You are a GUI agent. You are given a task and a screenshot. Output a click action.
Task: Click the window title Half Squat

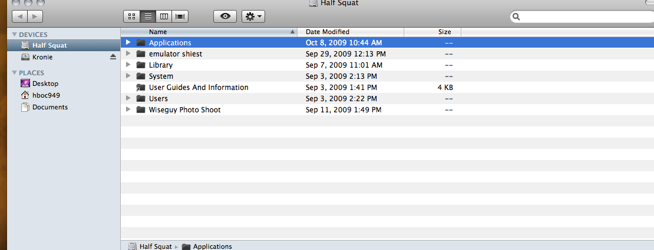click(x=339, y=4)
